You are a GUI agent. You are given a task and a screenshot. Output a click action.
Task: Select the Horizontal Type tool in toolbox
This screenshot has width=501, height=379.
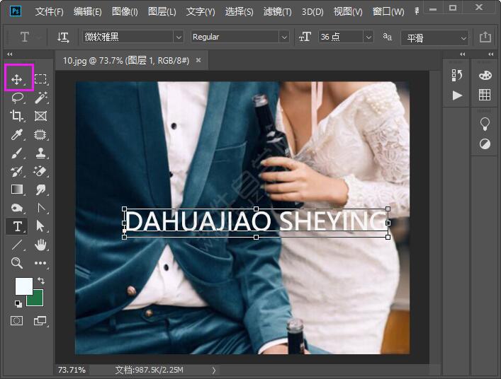[17, 227]
